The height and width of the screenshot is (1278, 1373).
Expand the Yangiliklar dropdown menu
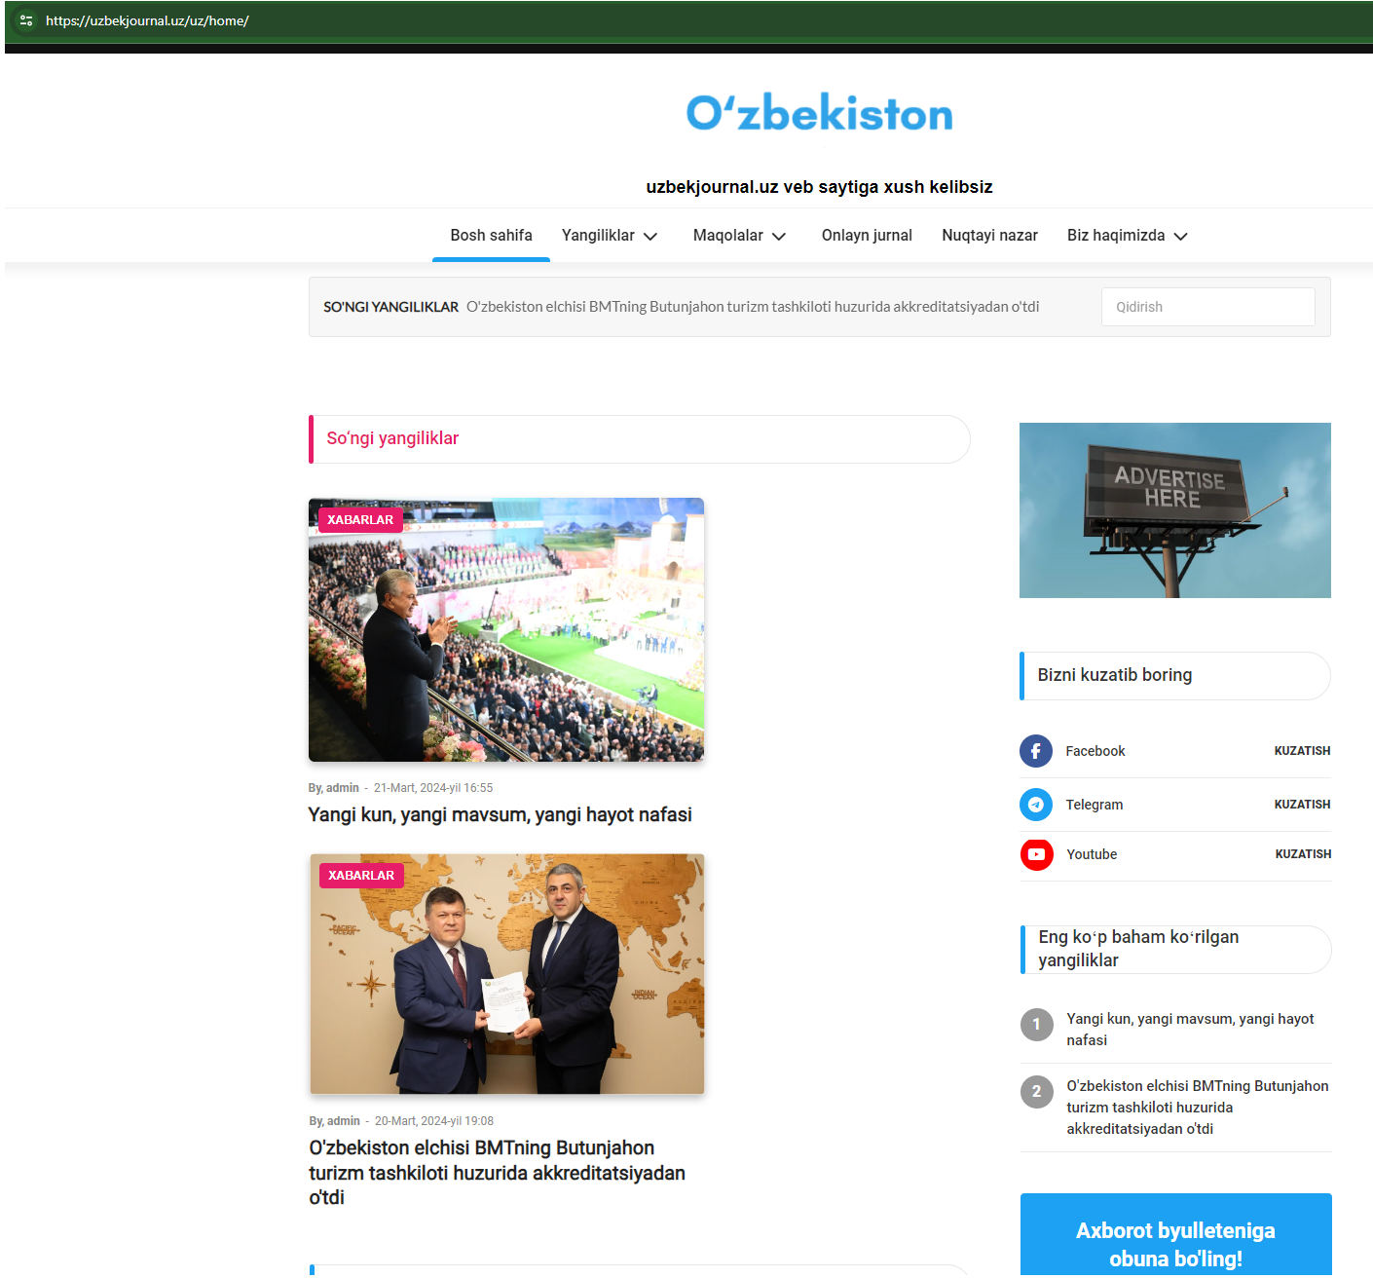pyautogui.click(x=610, y=235)
